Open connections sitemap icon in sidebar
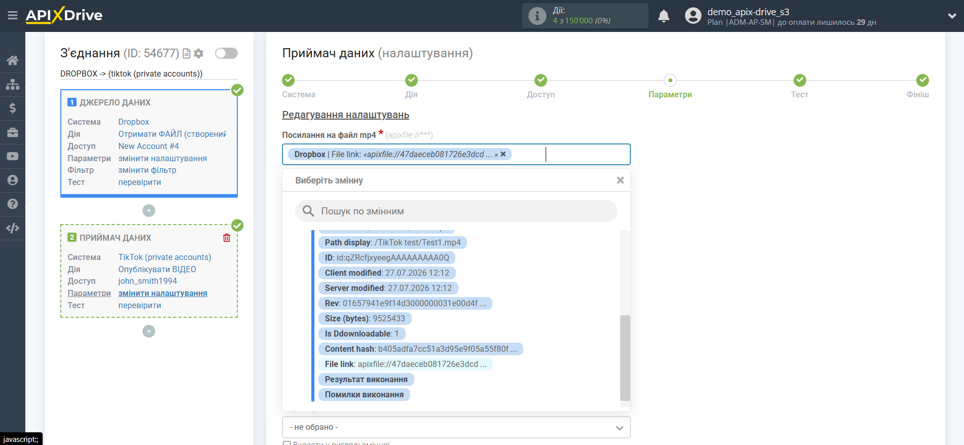The height and width of the screenshot is (445, 964). pyautogui.click(x=13, y=84)
